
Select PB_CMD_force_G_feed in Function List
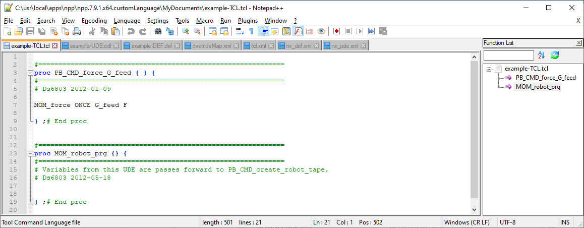(x=546, y=78)
